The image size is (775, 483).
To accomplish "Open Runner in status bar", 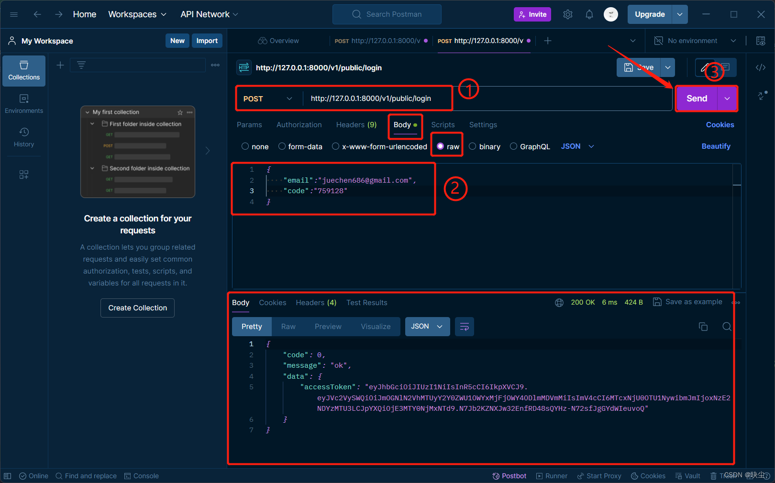I will (552, 476).
